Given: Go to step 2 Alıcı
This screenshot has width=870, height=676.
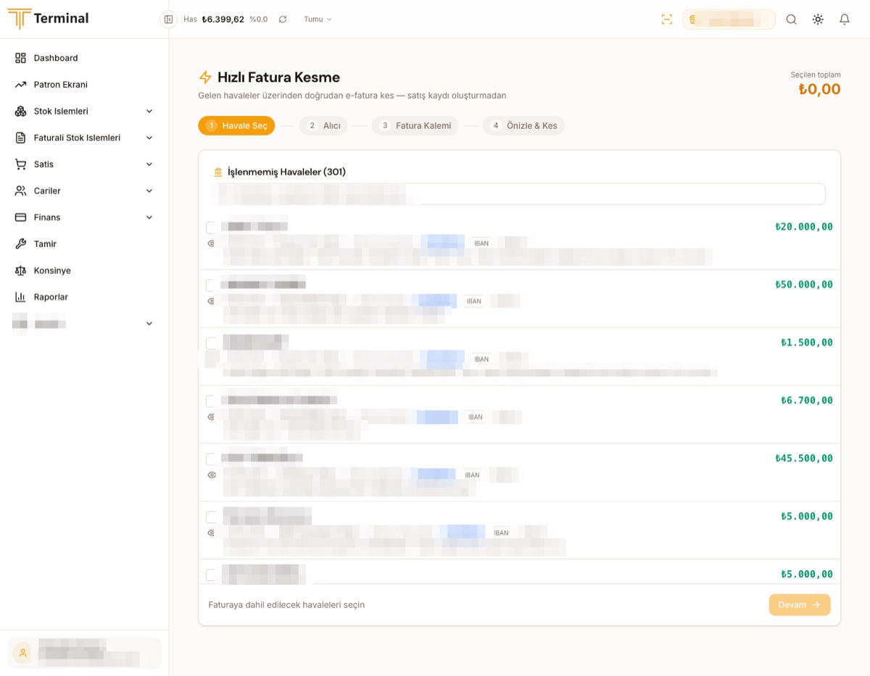Looking at the screenshot, I should click(x=323, y=126).
